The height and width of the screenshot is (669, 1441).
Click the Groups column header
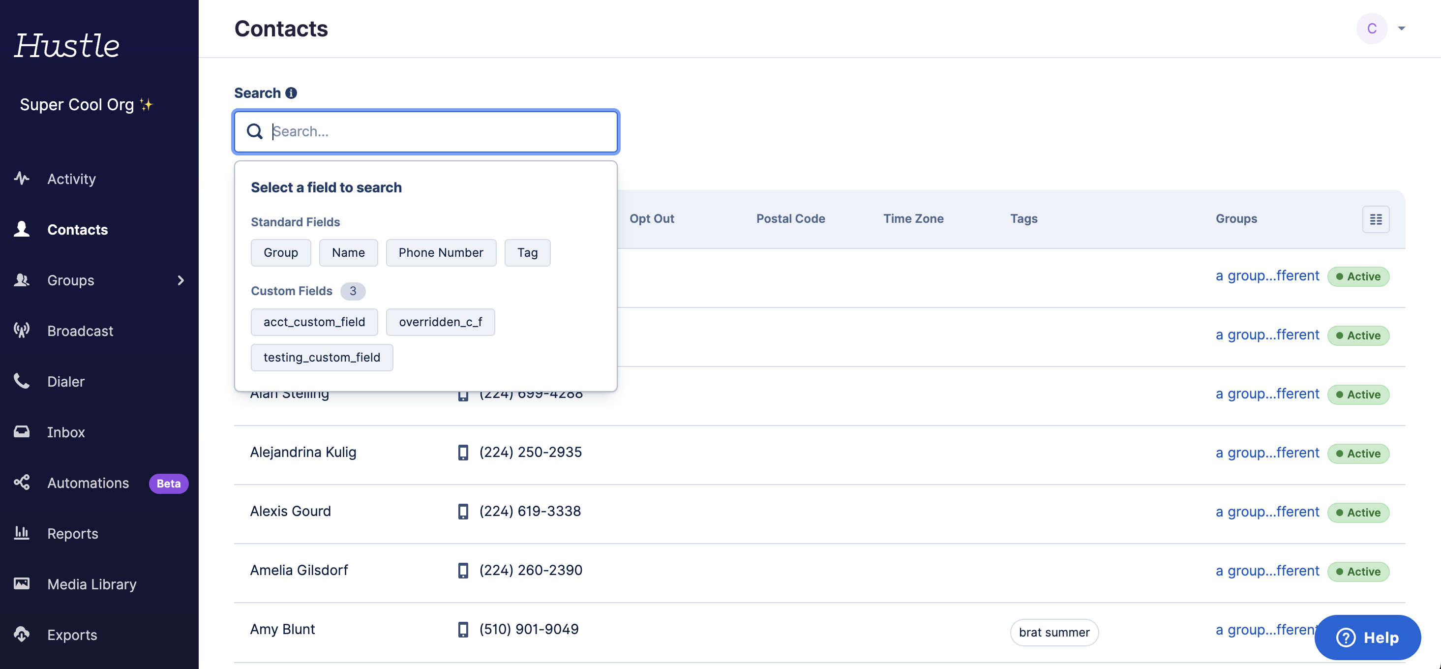1236,219
